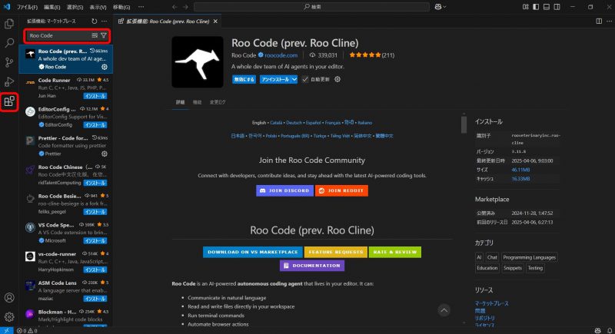Install the Code Runner extension
615x334 pixels.
coord(95,96)
